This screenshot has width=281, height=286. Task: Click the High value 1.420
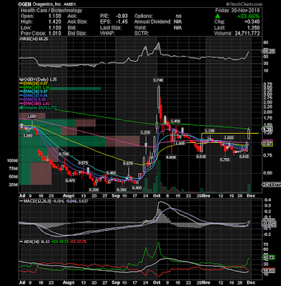coord(54,21)
